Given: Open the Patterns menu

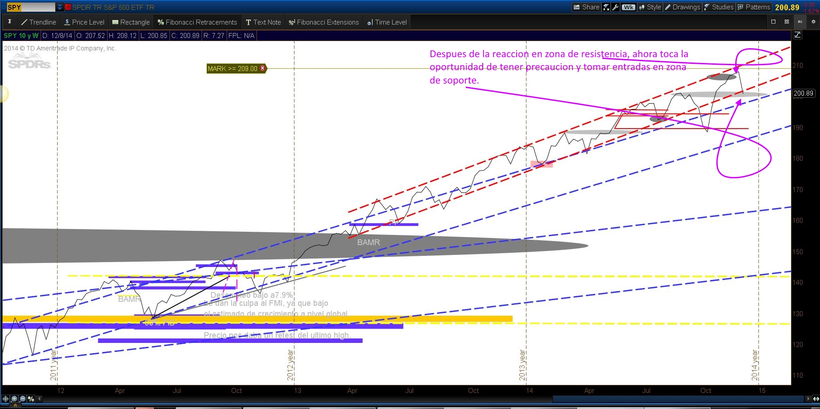Looking at the screenshot, I should (x=754, y=7).
